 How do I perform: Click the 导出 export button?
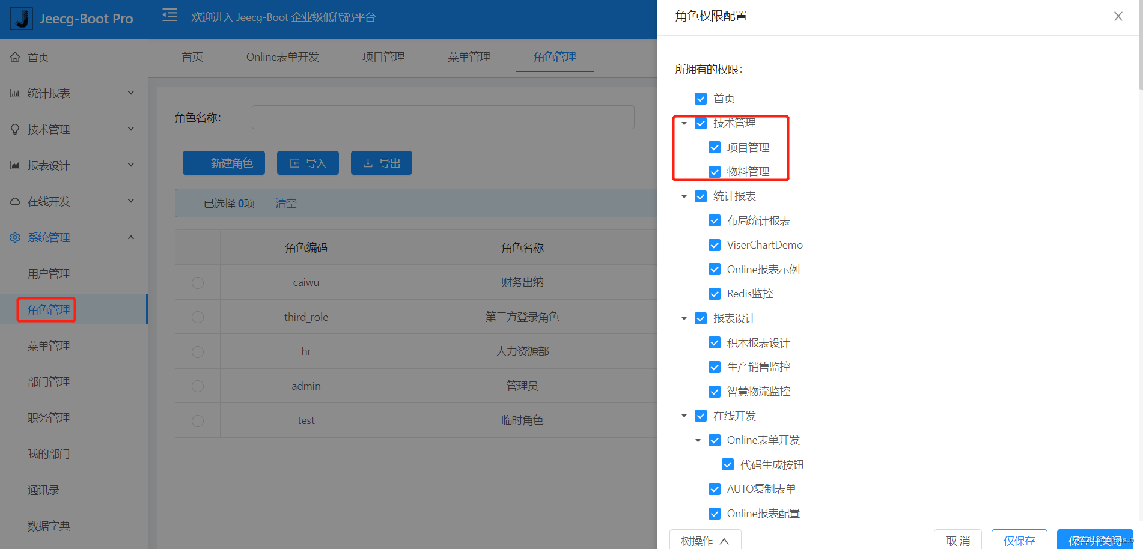[382, 163]
